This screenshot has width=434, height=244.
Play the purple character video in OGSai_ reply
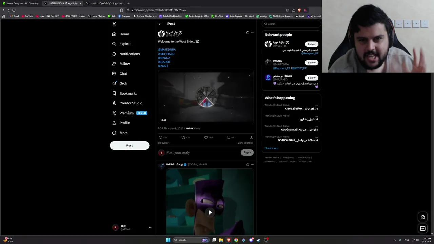(x=210, y=212)
